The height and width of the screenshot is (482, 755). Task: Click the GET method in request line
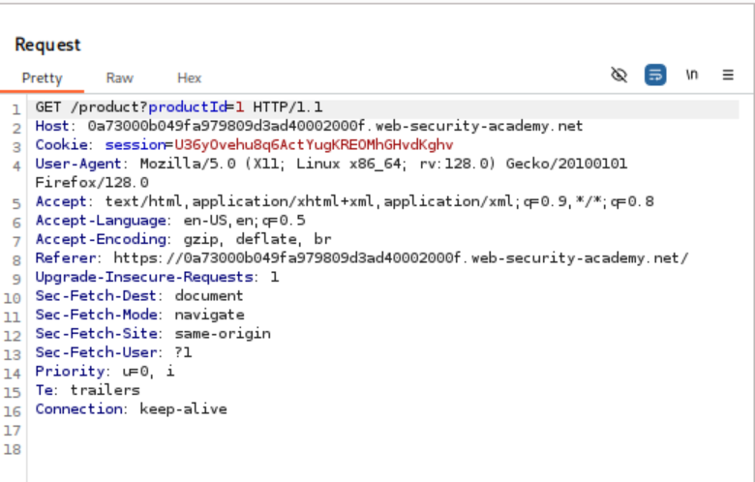tap(48, 107)
